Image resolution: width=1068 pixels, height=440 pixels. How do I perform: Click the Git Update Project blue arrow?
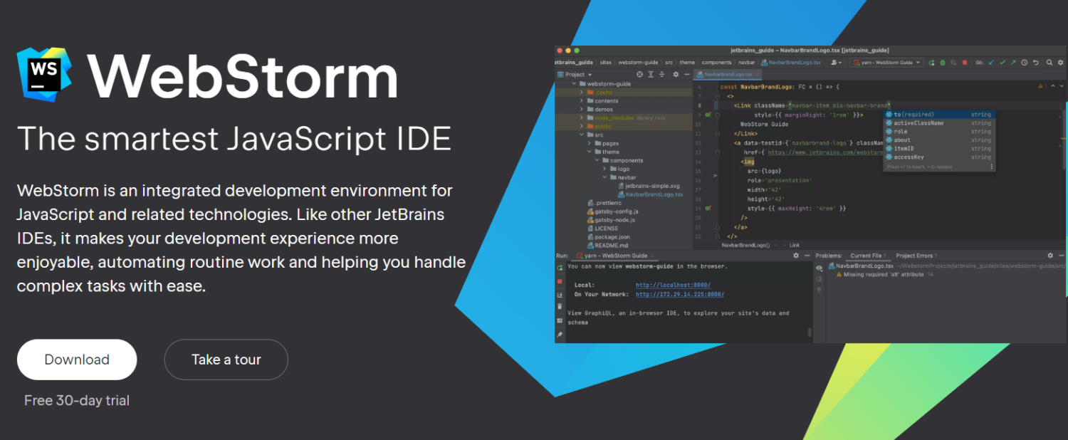[990, 63]
